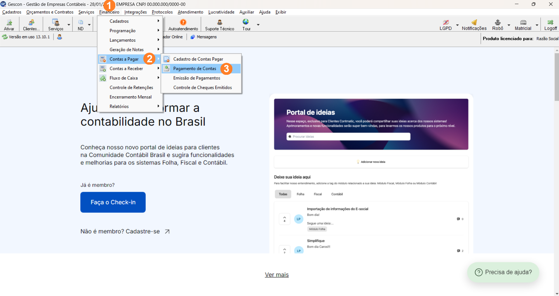Click the Procurar ideias search field
559x296 pixels.
(x=348, y=137)
